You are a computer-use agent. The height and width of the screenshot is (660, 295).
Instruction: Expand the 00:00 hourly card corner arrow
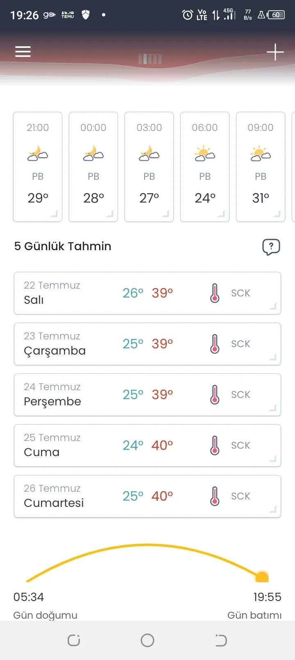point(110,214)
